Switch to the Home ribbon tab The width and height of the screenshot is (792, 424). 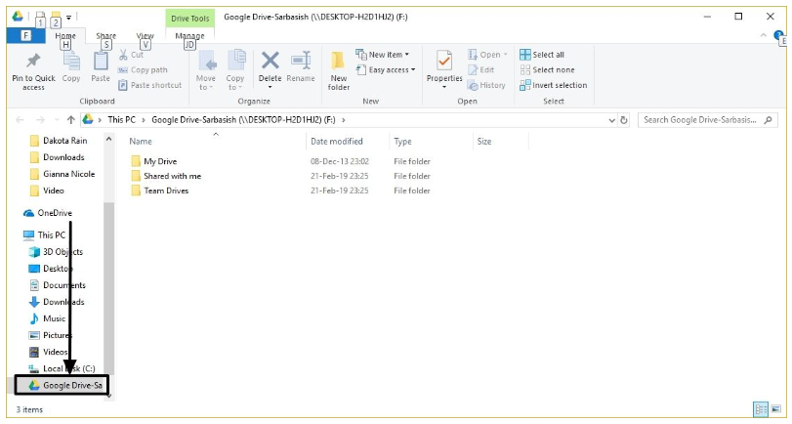tap(65, 36)
